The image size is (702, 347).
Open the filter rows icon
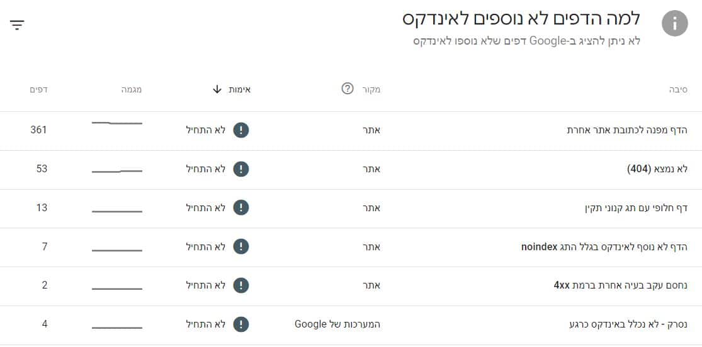click(x=17, y=25)
